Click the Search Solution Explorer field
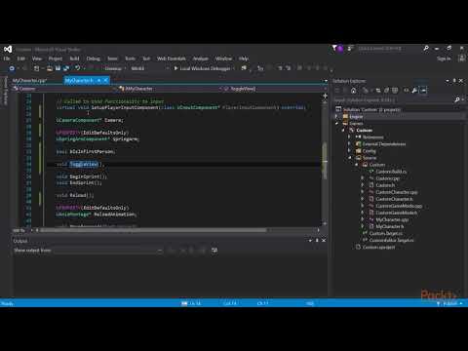The height and width of the screenshot is (351, 468). click(x=393, y=100)
